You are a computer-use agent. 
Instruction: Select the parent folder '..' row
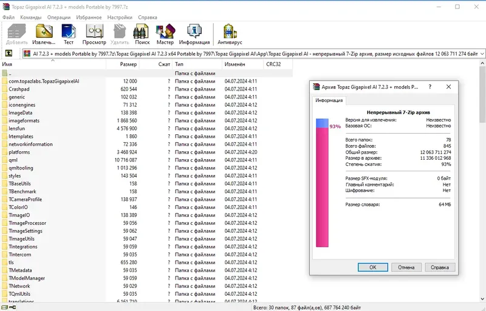146,73
